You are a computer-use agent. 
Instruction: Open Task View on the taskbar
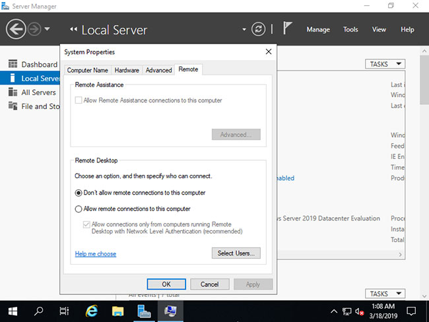coord(64,311)
